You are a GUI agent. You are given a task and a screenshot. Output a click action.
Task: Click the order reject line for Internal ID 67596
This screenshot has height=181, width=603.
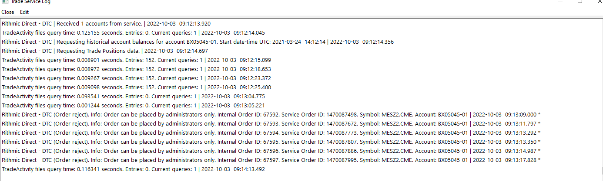(271, 151)
